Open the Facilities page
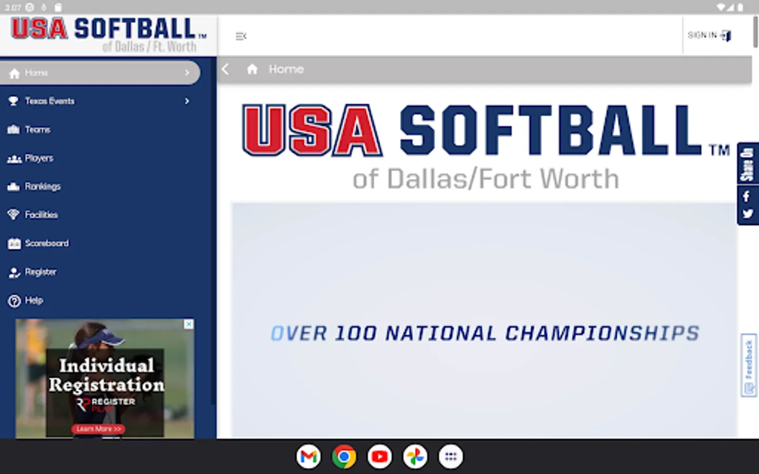 [100, 215]
